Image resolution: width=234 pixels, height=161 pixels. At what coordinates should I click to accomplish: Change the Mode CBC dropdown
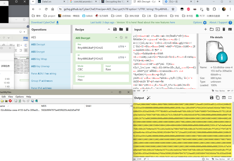click(88, 68)
